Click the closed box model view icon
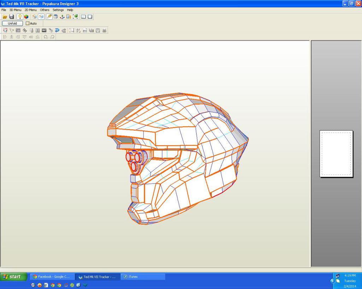Viewport: 362px width, 289px height. (x=34, y=17)
